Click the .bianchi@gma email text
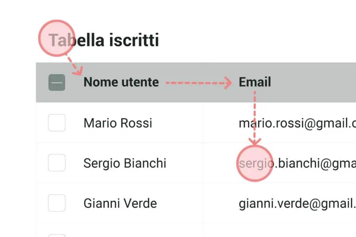Image resolution: width=356 pixels, height=237 pixels. [315, 163]
